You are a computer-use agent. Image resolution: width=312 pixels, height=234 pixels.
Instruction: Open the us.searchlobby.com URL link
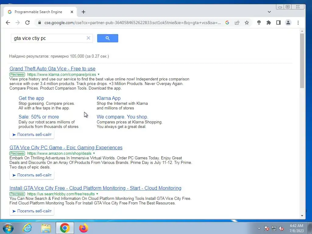(61, 194)
